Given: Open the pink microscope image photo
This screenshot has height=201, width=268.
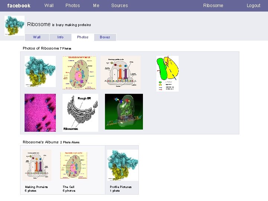Looking at the screenshot, I should pos(40,113).
